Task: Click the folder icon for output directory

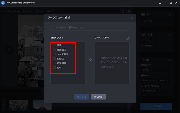Action: [x=168, y=91]
